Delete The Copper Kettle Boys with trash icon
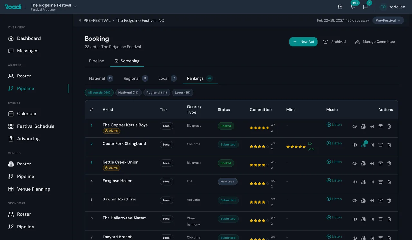Image resolution: width=412 pixels, height=240 pixels. [389, 126]
